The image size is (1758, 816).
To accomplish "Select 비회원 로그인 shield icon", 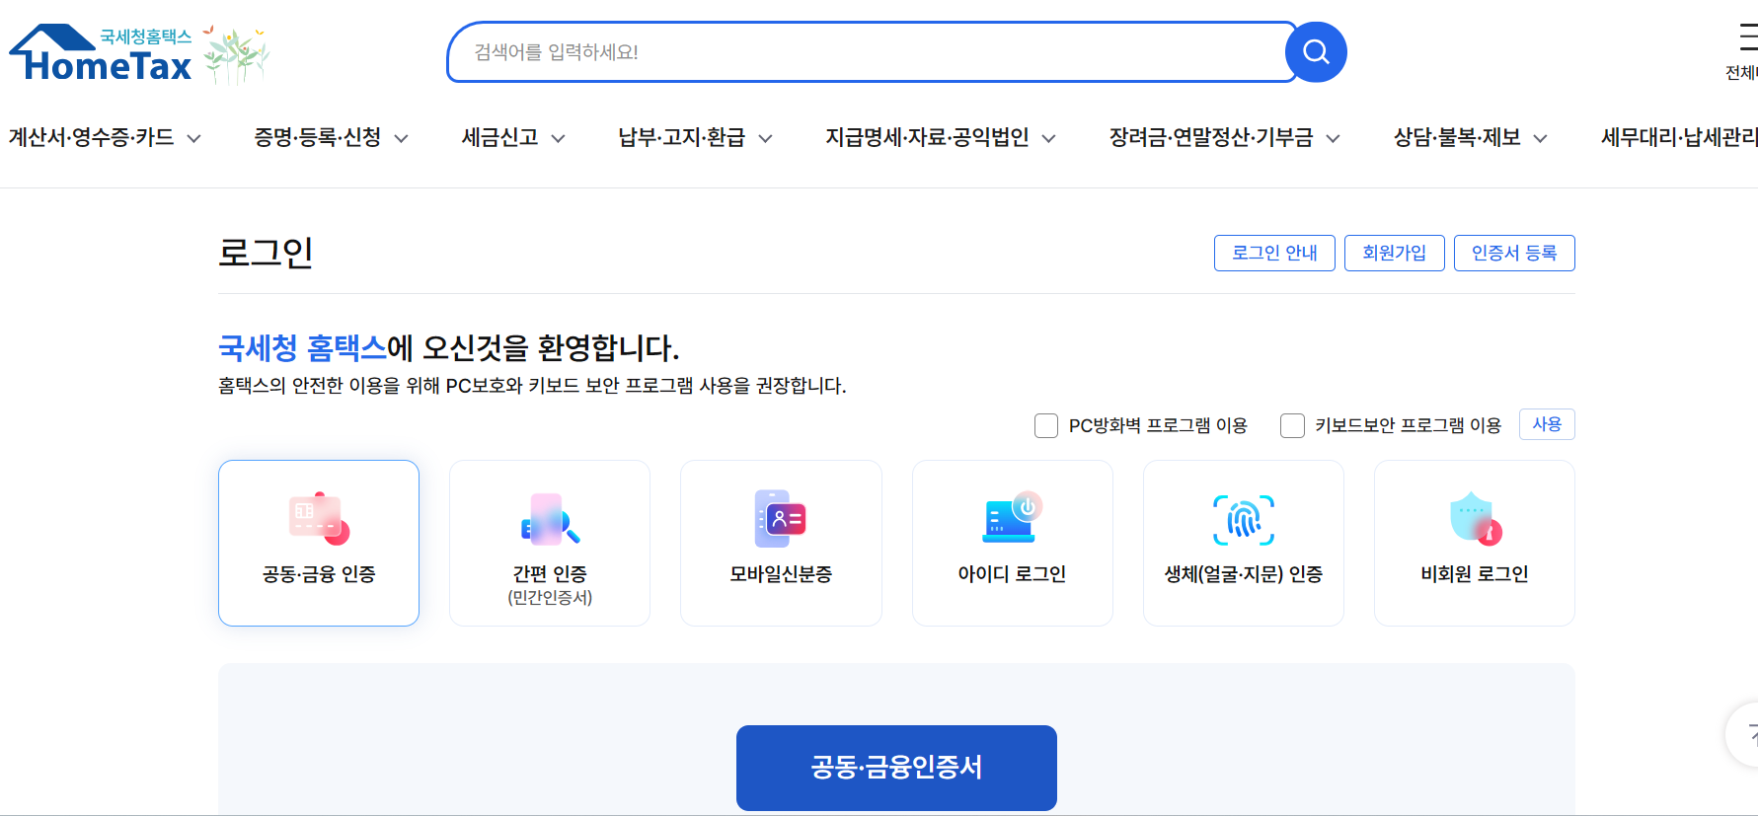I will point(1475,518).
